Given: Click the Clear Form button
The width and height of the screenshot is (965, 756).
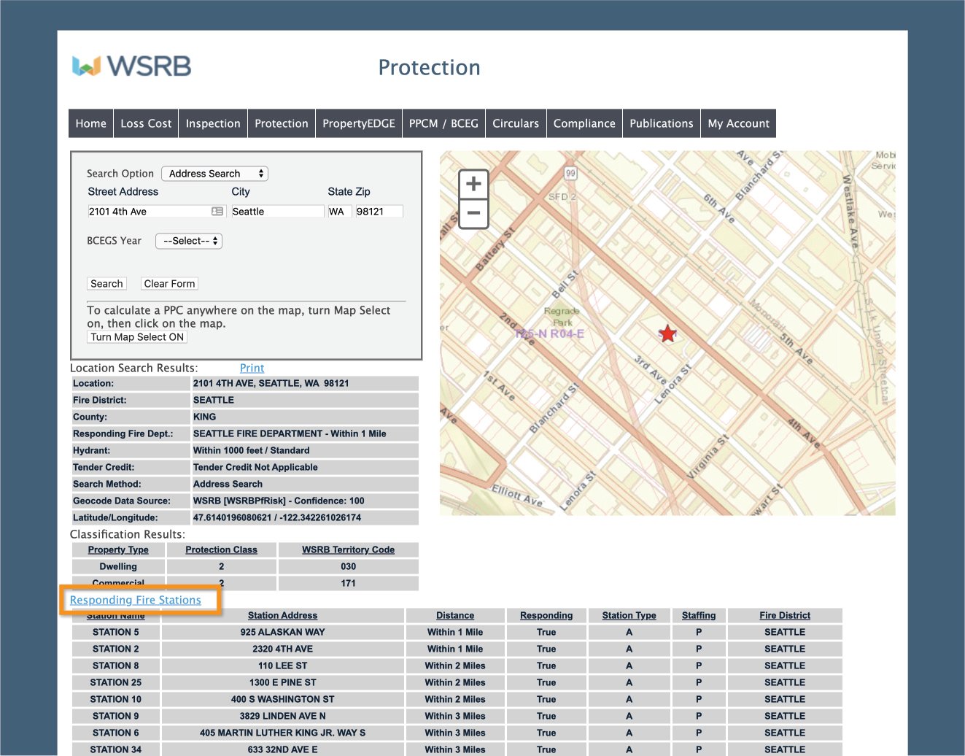Looking at the screenshot, I should click(169, 284).
